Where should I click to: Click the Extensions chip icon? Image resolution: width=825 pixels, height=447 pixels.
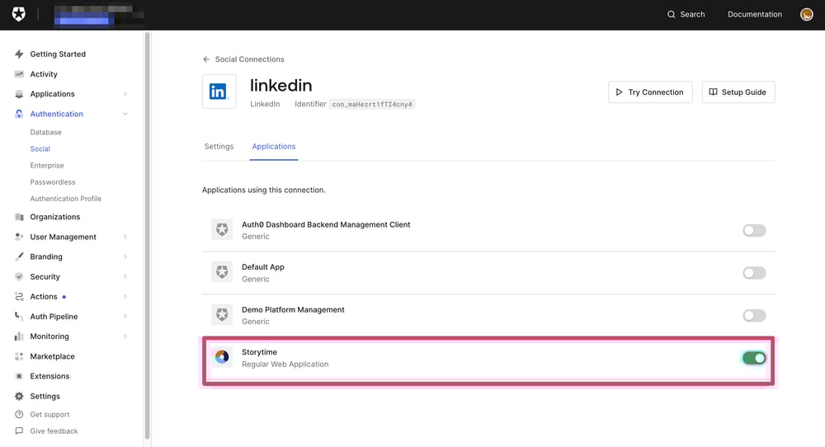click(19, 376)
